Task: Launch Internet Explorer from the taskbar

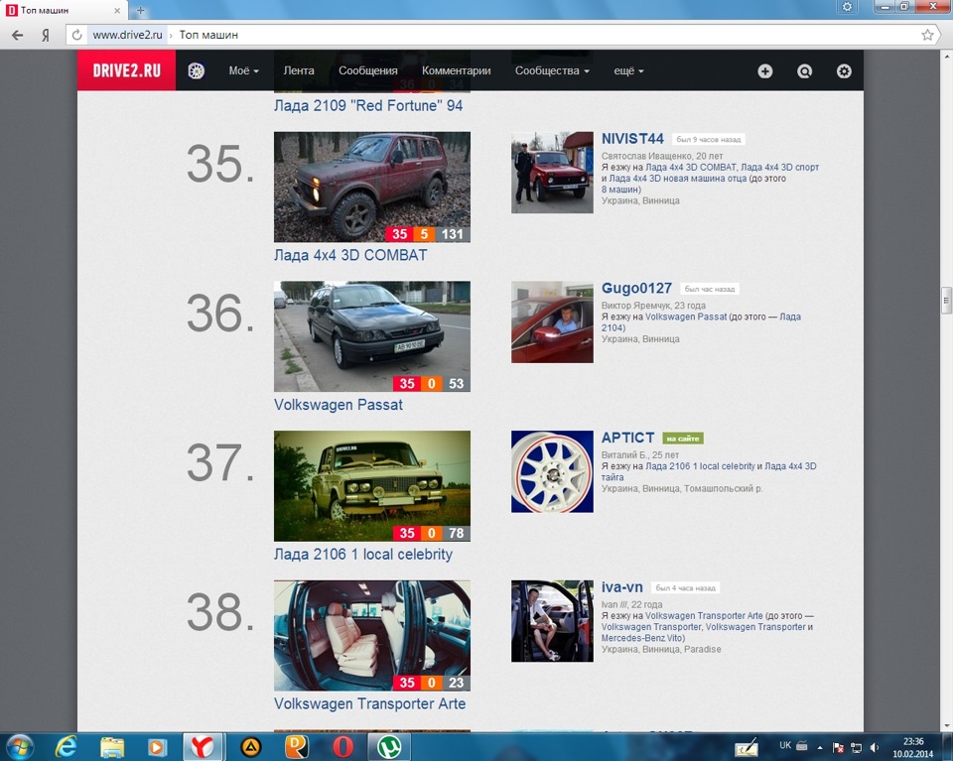Action: (66, 747)
